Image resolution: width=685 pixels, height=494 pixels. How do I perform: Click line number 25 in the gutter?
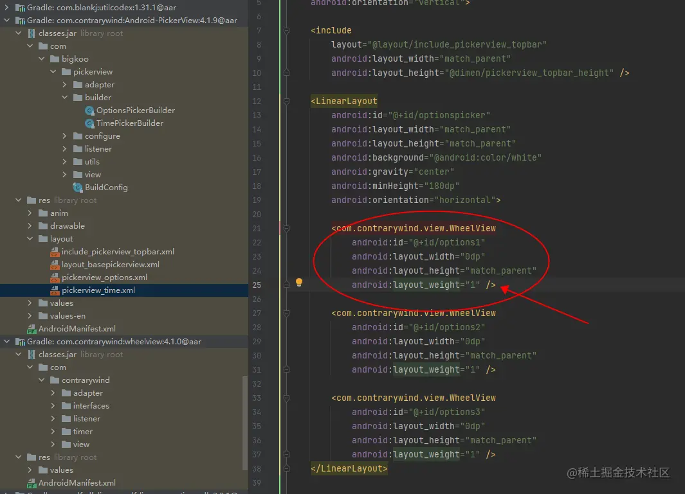[257, 285]
